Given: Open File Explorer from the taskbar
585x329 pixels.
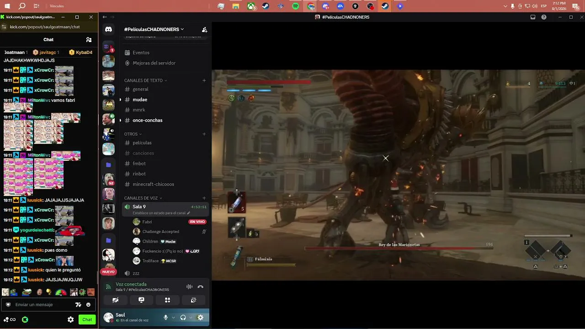Looking at the screenshot, I should click(236, 6).
